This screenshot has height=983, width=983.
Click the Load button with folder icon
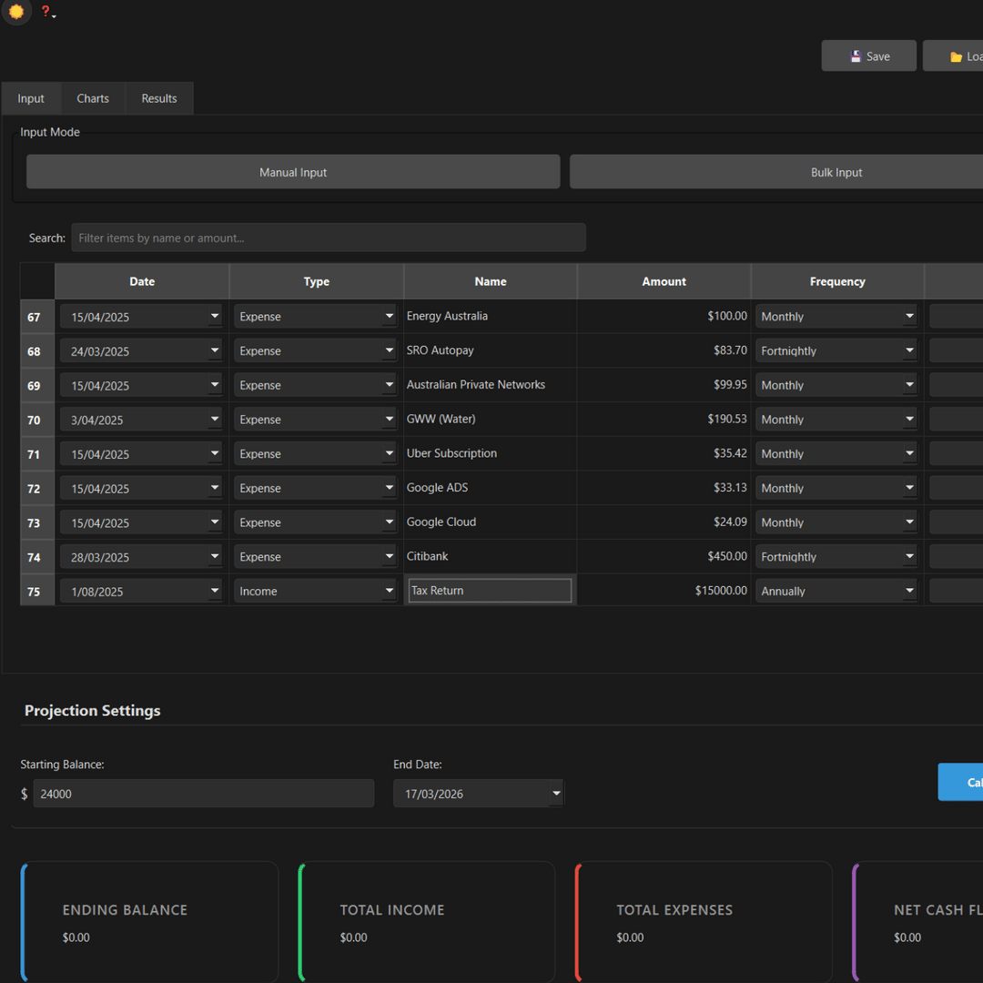click(956, 56)
